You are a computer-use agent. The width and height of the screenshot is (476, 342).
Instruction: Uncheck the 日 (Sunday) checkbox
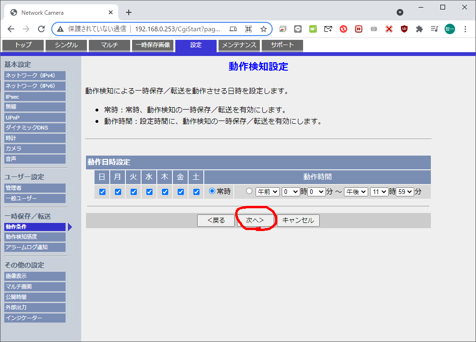102,192
